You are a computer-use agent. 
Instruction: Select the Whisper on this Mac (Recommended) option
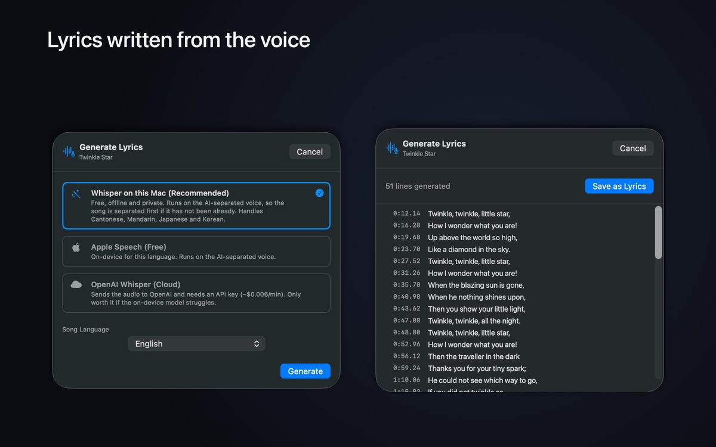pyautogui.click(x=196, y=206)
